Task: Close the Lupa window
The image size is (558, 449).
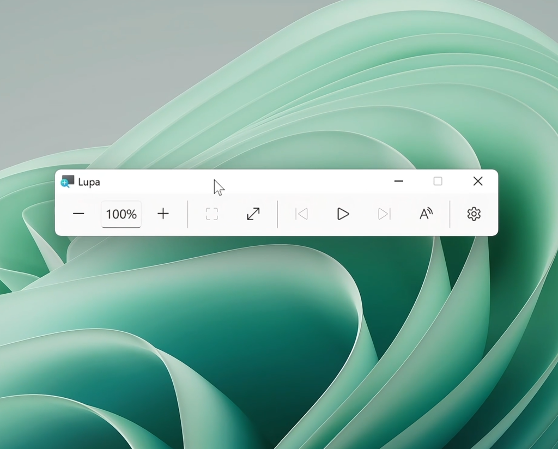Action: coord(478,181)
